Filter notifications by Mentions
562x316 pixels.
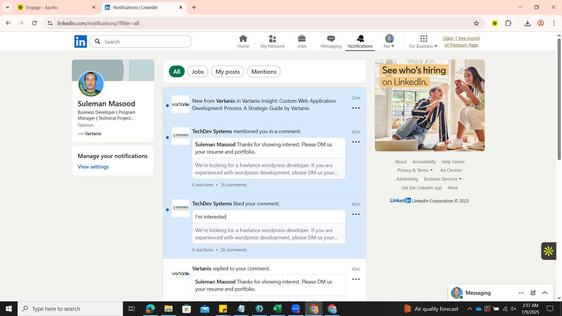[264, 72]
